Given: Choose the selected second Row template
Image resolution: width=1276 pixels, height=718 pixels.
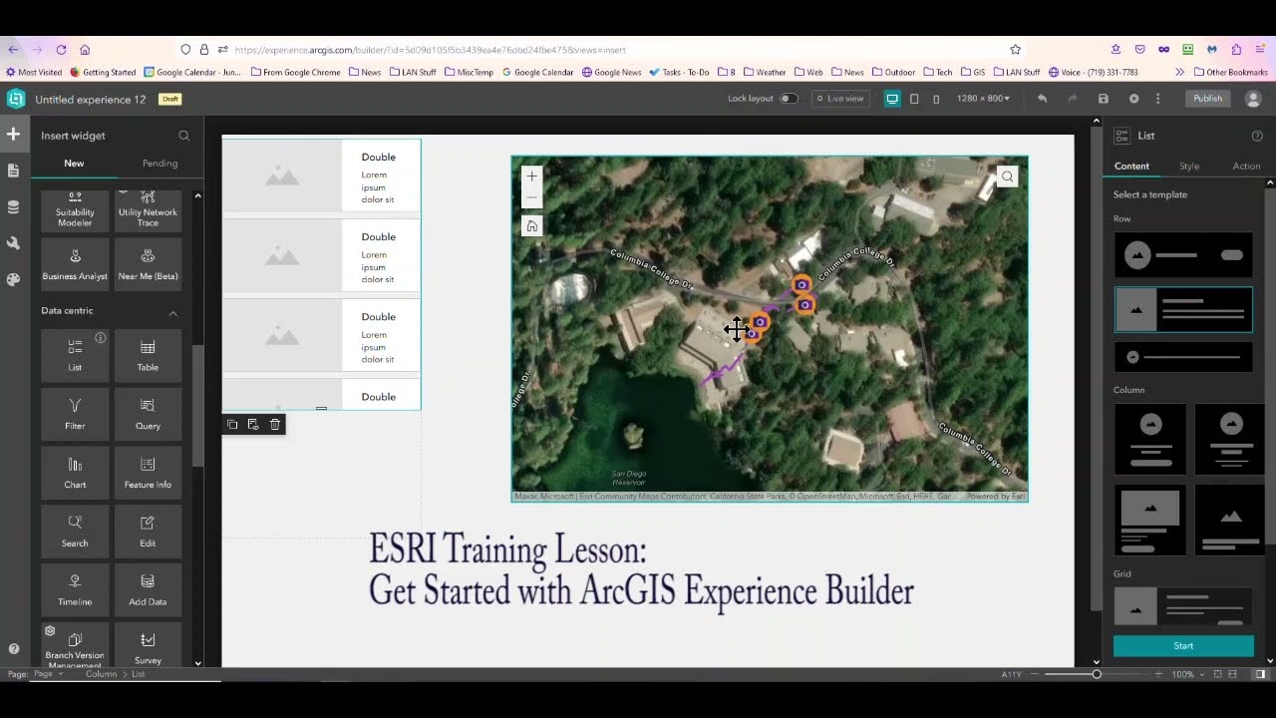Looking at the screenshot, I should click(x=1183, y=309).
